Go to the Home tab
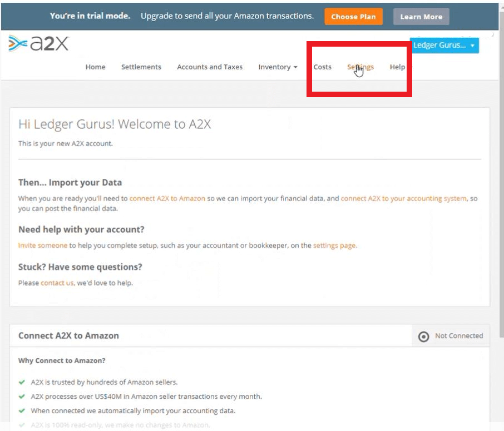This screenshot has height=431, width=504. pos(96,67)
